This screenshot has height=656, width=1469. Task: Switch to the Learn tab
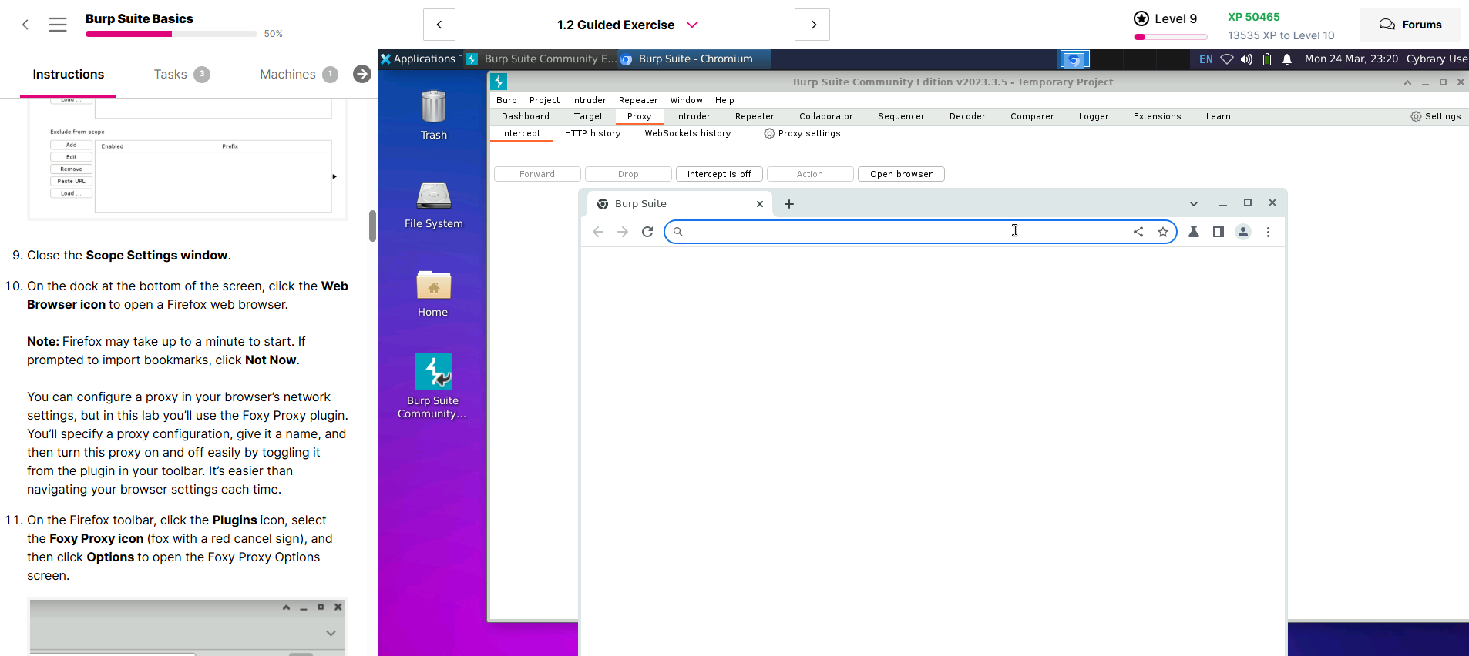(1218, 116)
